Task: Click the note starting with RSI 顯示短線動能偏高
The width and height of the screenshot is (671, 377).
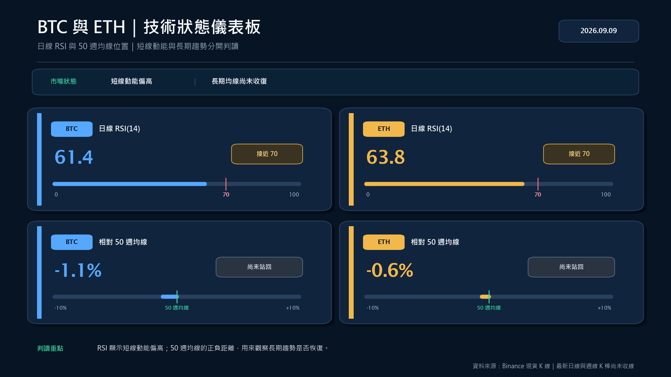Action: 212,348
